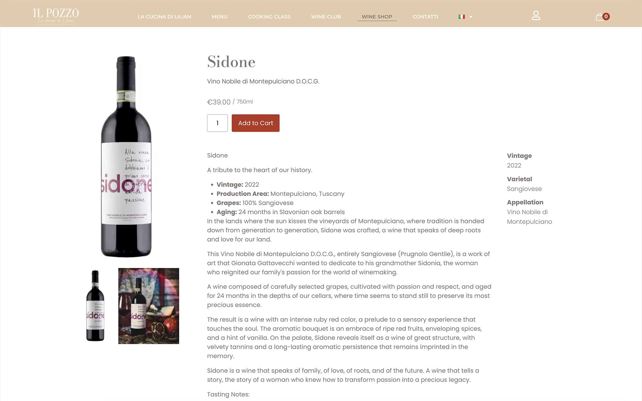Open the shopping cart bag icon
642x401 pixels.
[x=599, y=17]
